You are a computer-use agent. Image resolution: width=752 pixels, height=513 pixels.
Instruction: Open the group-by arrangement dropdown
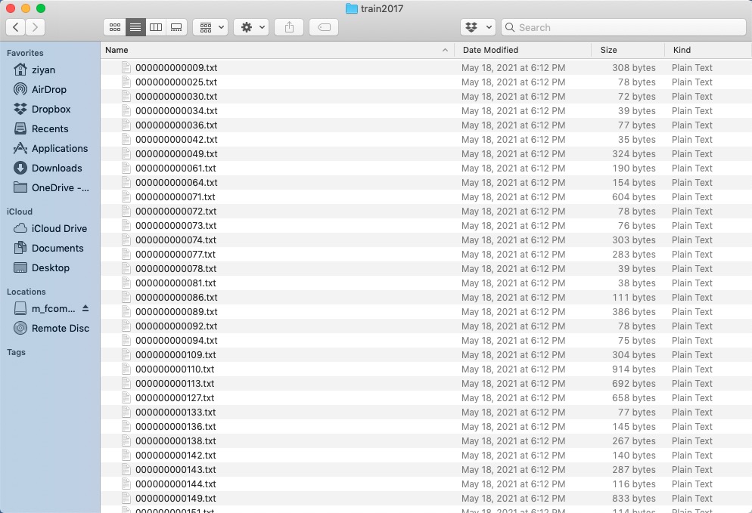[210, 27]
